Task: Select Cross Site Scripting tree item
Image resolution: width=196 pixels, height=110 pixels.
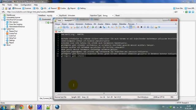Action: pos(16,24)
